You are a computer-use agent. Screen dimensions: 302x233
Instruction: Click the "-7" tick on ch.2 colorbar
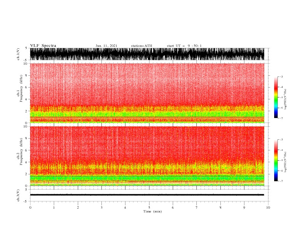tap(281, 181)
